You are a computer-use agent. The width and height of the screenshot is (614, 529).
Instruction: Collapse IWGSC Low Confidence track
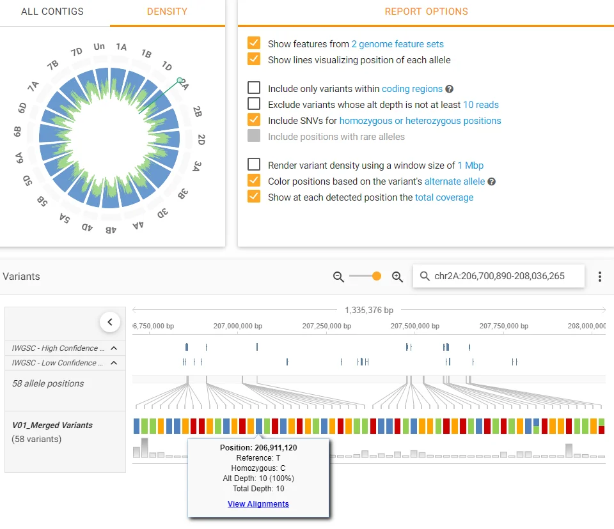coord(114,363)
